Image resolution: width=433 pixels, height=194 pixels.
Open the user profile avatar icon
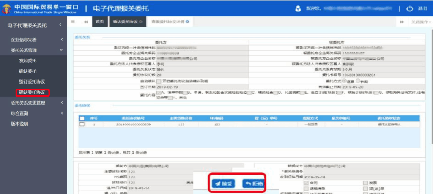(x=298, y=8)
